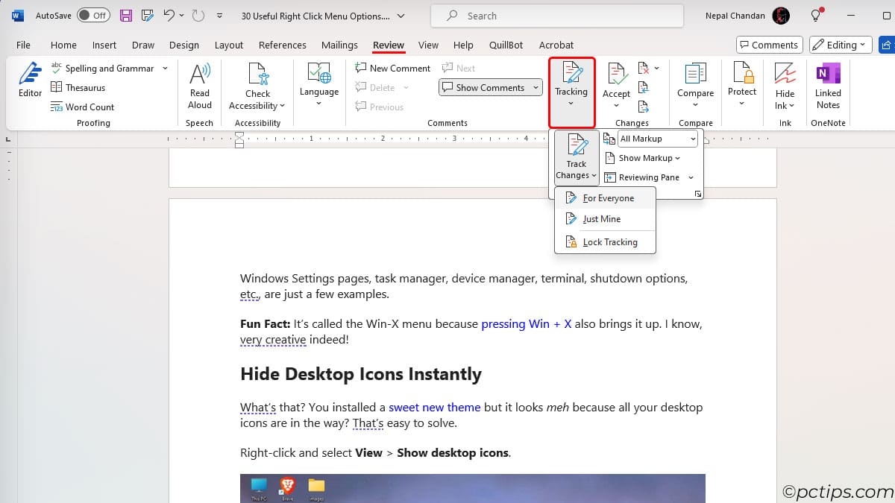Open the Editor proofing tool

coord(30,80)
